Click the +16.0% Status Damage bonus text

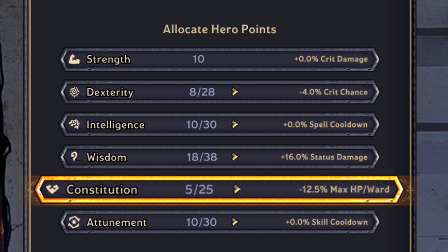pyautogui.click(x=324, y=157)
